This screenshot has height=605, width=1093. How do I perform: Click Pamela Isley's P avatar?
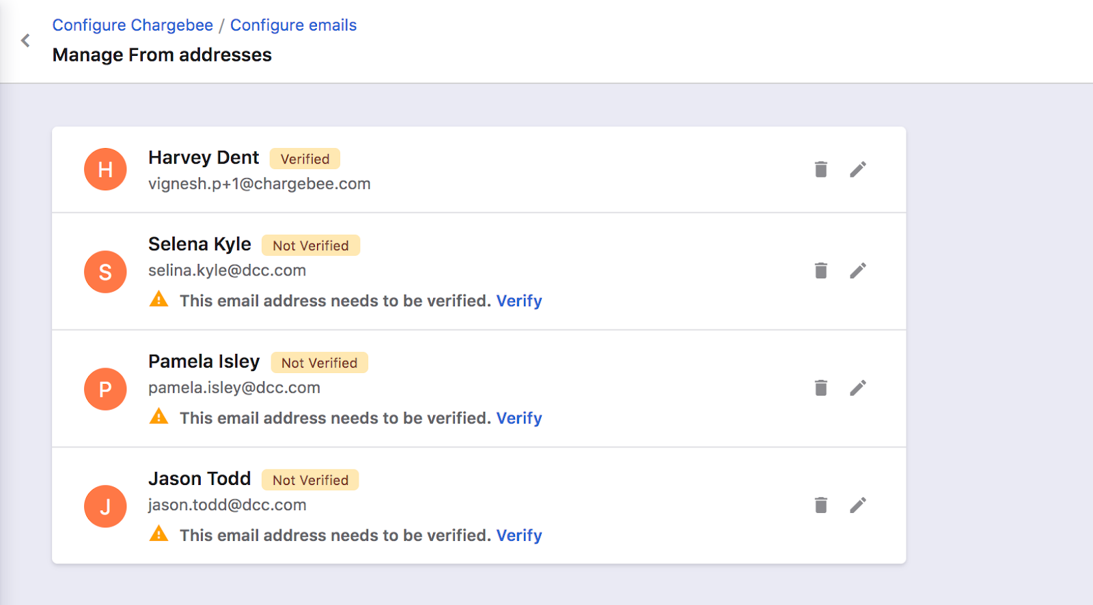(x=105, y=389)
